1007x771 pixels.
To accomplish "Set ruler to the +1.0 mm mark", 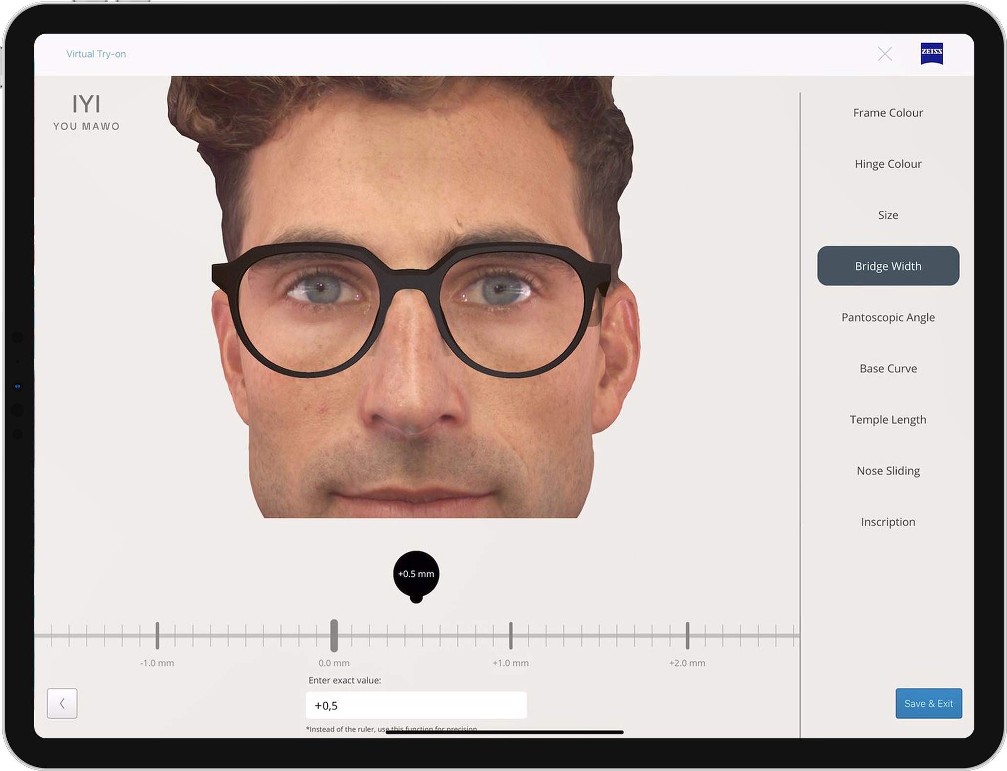I will (511, 635).
